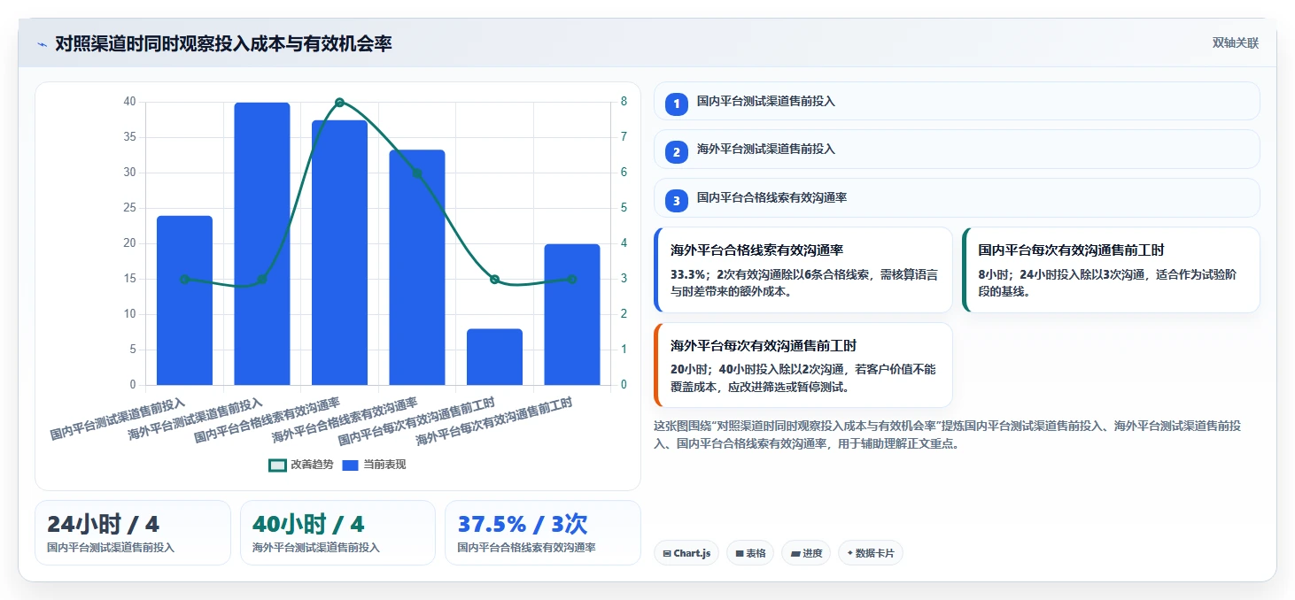Screen dimensions: 1295x600
Task: Click the icon in the 表格 tag
Action: click(x=740, y=554)
